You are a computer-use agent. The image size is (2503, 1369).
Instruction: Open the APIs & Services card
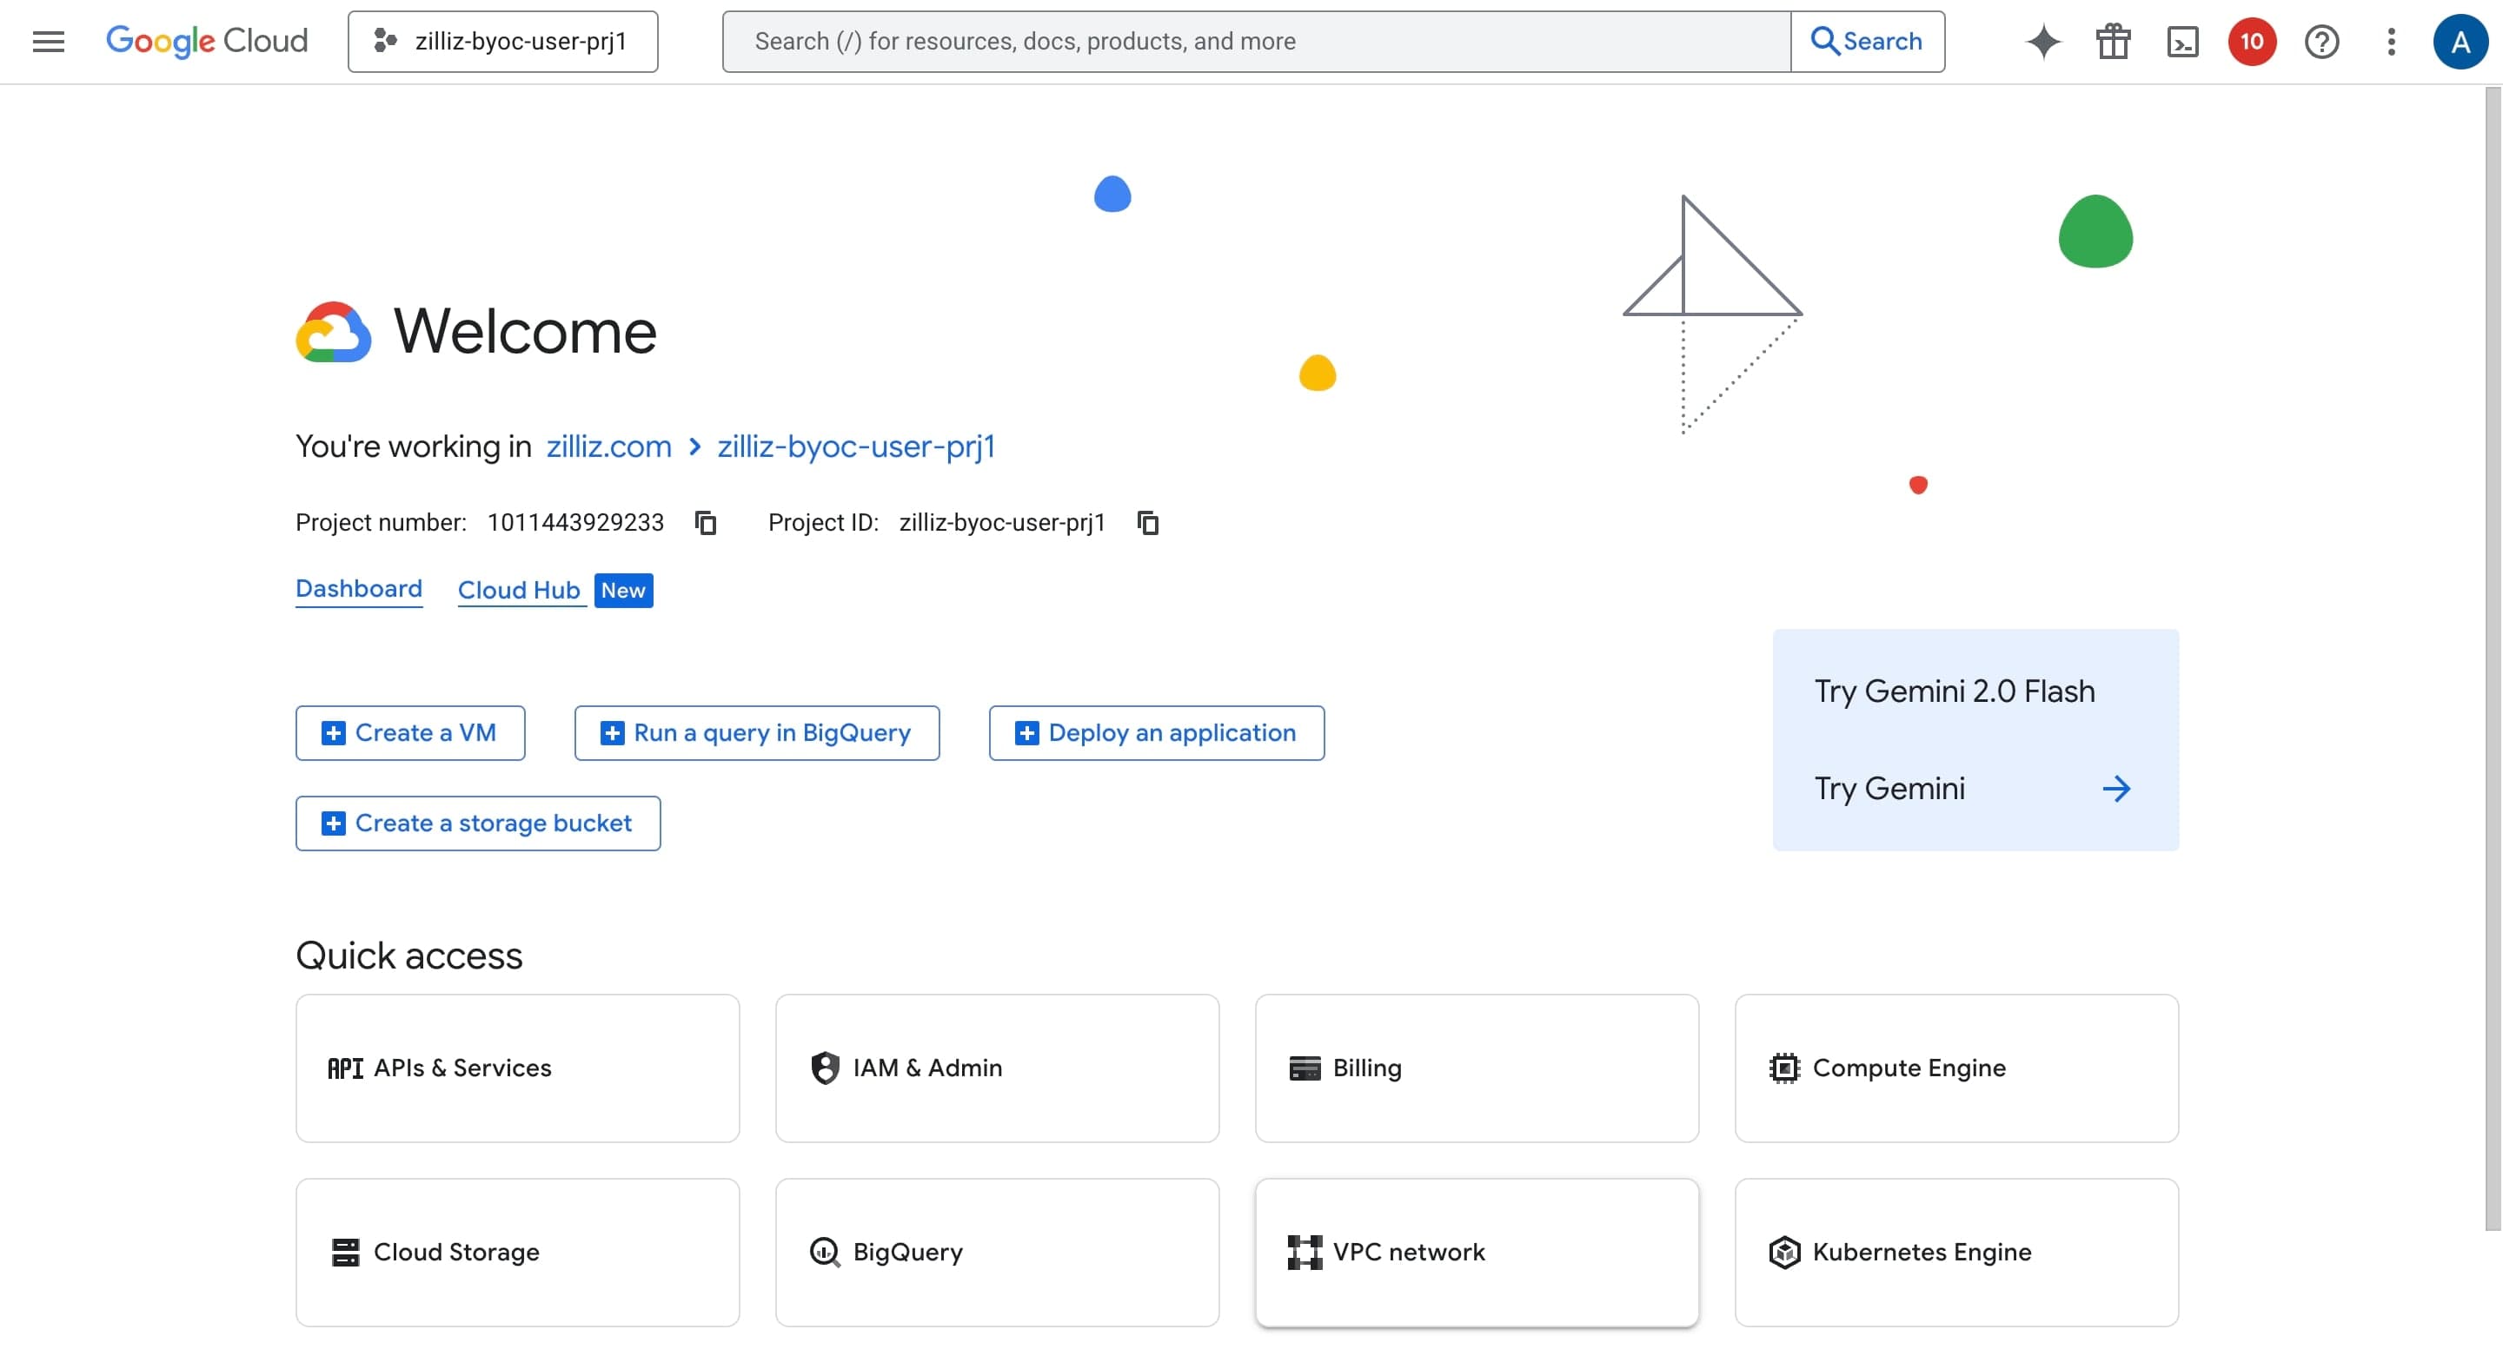tap(518, 1068)
